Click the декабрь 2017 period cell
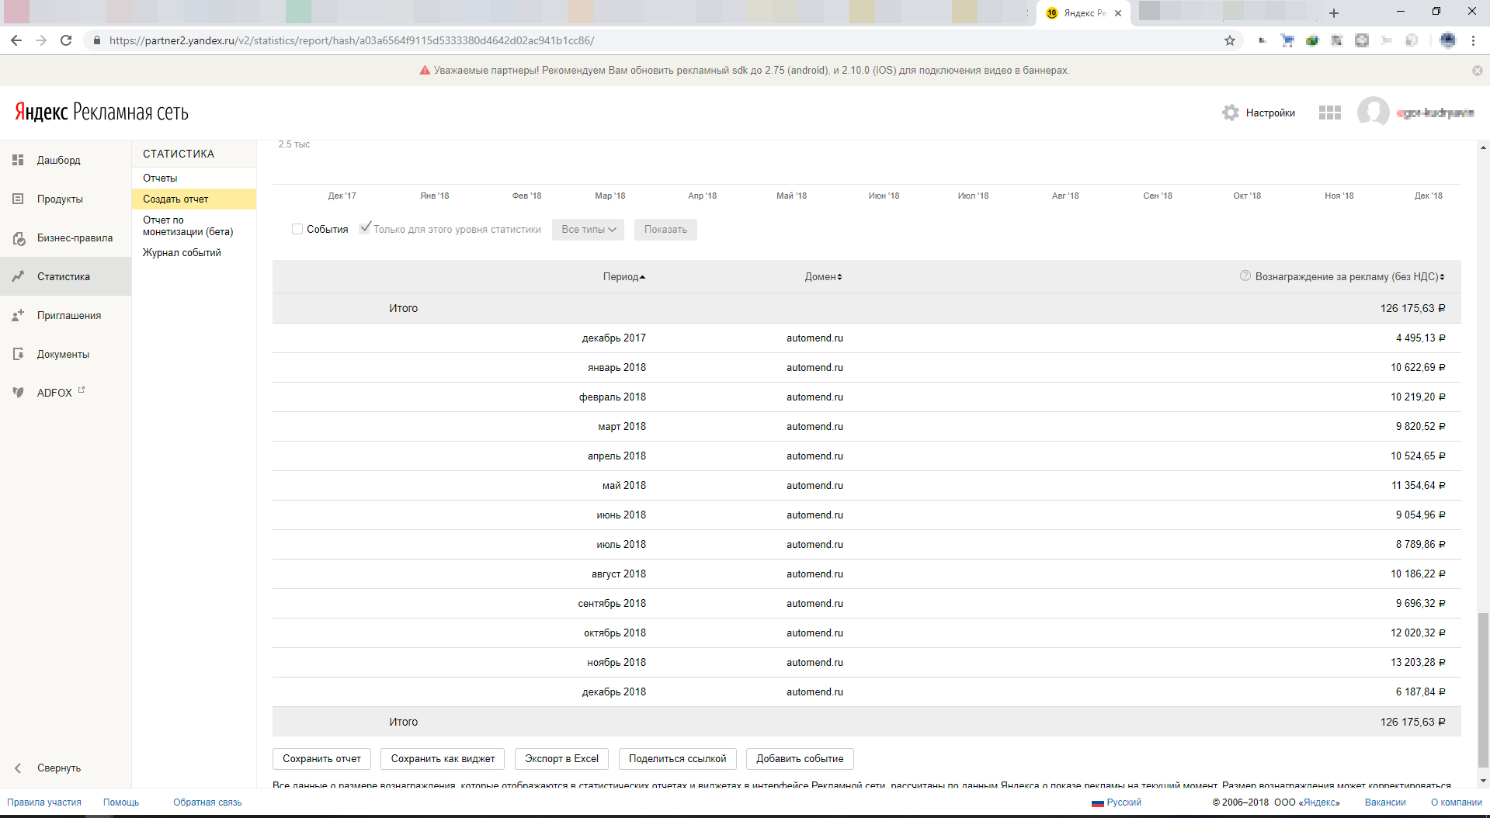The height and width of the screenshot is (818, 1490). pos(613,338)
